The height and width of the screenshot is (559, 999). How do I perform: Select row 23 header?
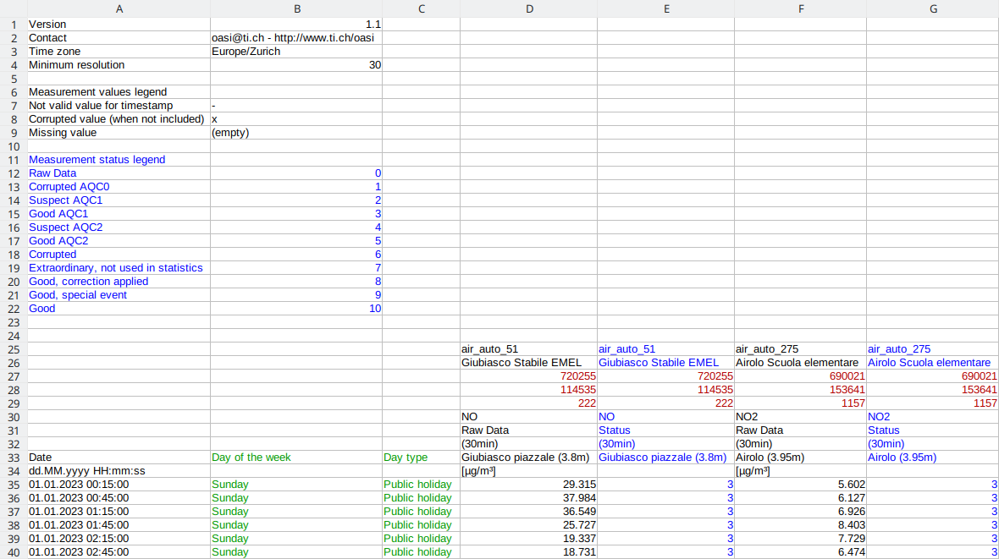tap(14, 322)
